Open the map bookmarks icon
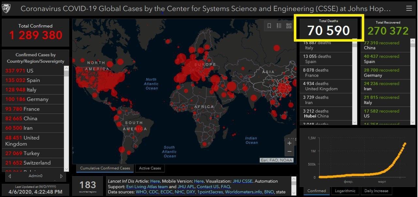Image resolution: width=418 pixels, height=197 pixels. click(x=269, y=26)
